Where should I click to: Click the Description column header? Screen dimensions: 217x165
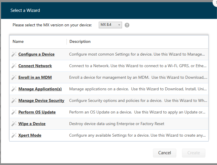tap(80, 41)
